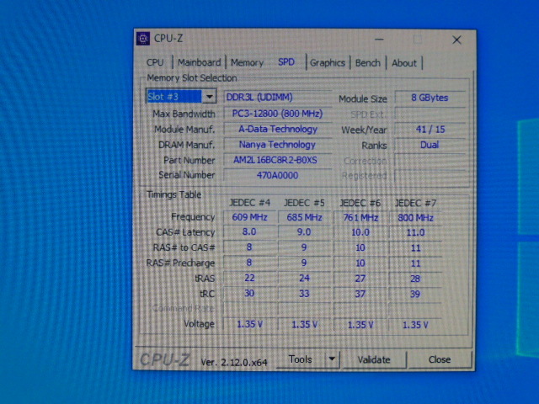Click the CAS# Latency 11.0 cell

click(x=415, y=233)
